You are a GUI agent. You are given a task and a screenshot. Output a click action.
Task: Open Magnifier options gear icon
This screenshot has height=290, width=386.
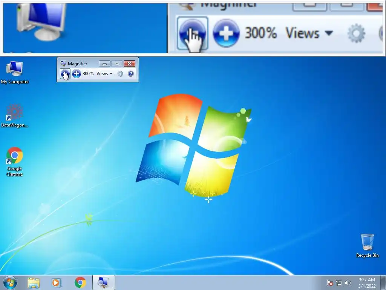coord(120,74)
